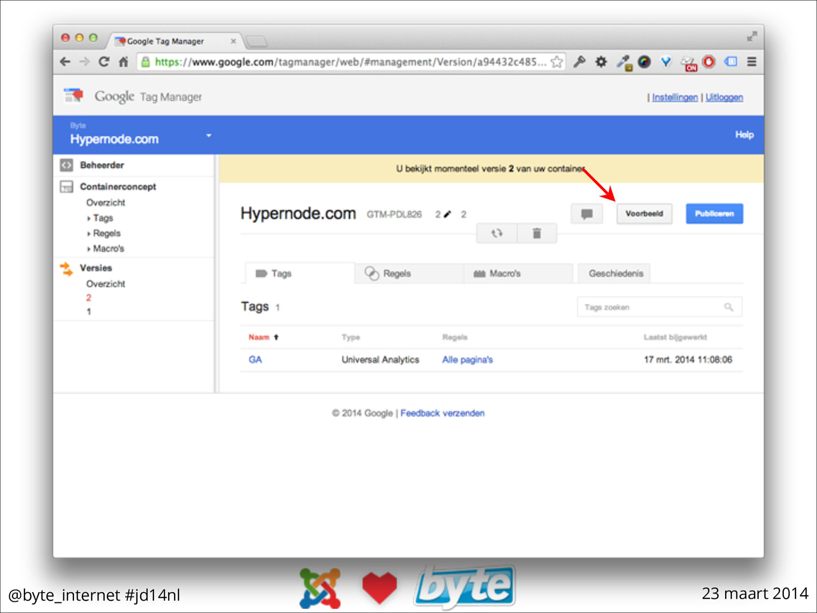This screenshot has width=817, height=613.
Task: Select Containerconcept in the sidebar
Action: [118, 186]
